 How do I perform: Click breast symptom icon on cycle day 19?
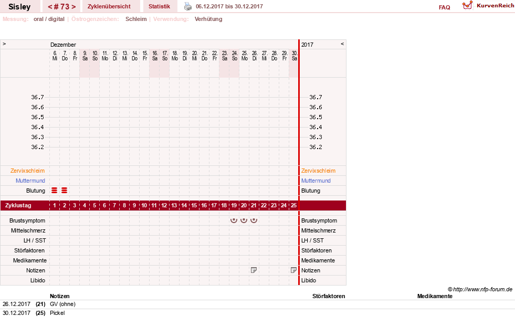pos(234,220)
